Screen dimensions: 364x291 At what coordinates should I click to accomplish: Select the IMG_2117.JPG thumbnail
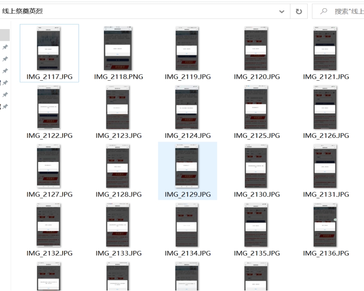[x=49, y=48]
